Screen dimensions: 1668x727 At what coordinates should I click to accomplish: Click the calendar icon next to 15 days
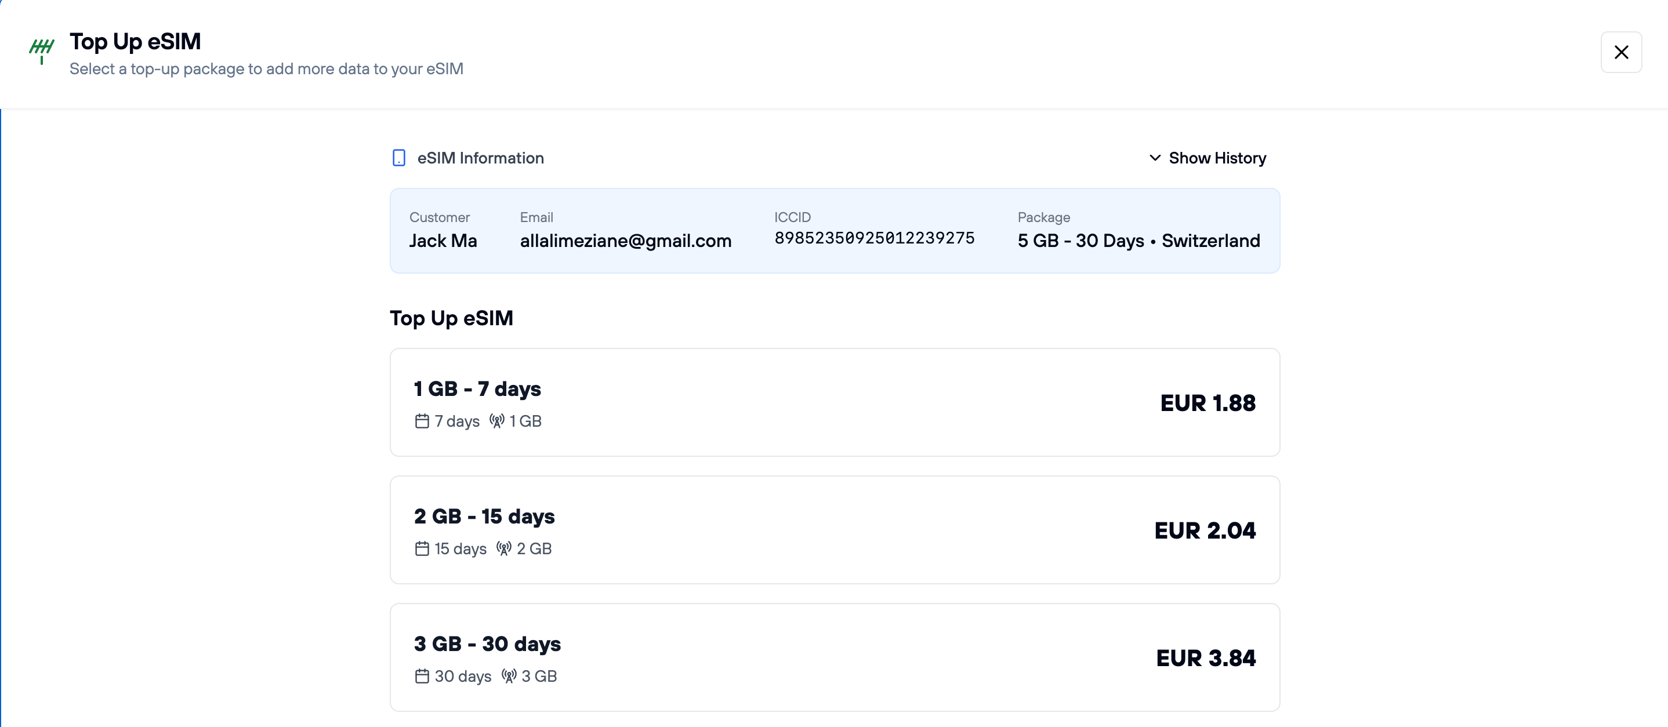click(x=422, y=549)
